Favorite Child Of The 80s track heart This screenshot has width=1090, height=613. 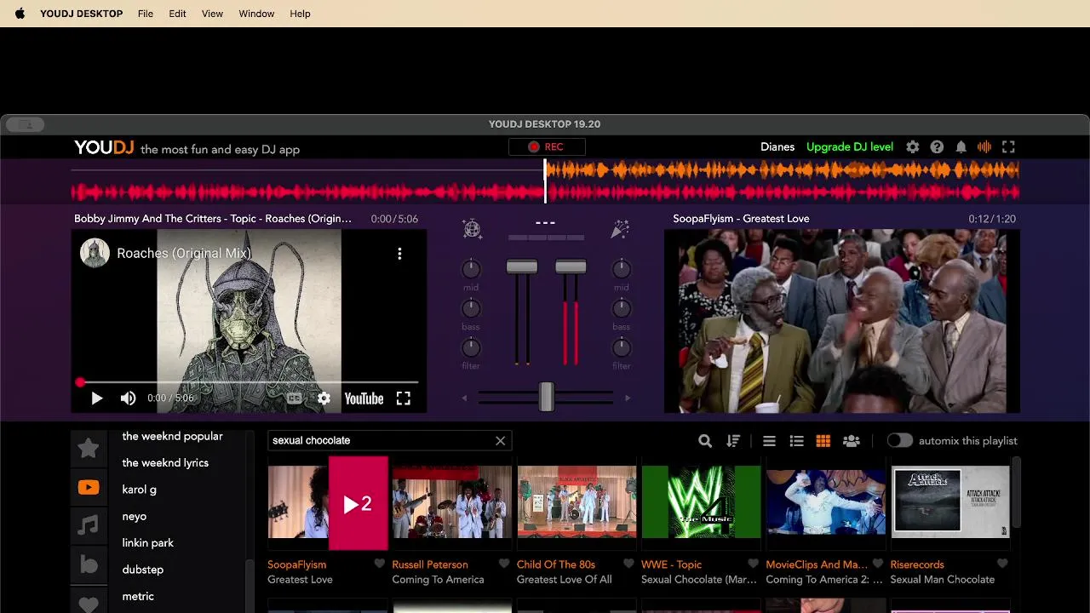point(628,564)
